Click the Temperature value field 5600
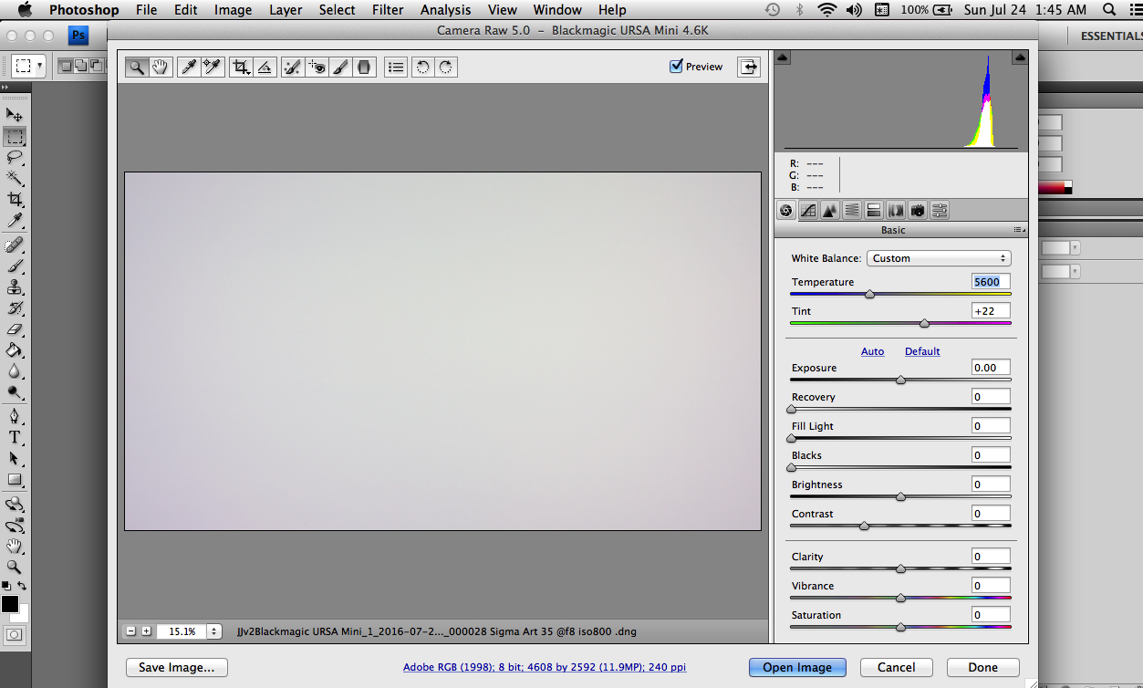The width and height of the screenshot is (1143, 688). point(991,282)
